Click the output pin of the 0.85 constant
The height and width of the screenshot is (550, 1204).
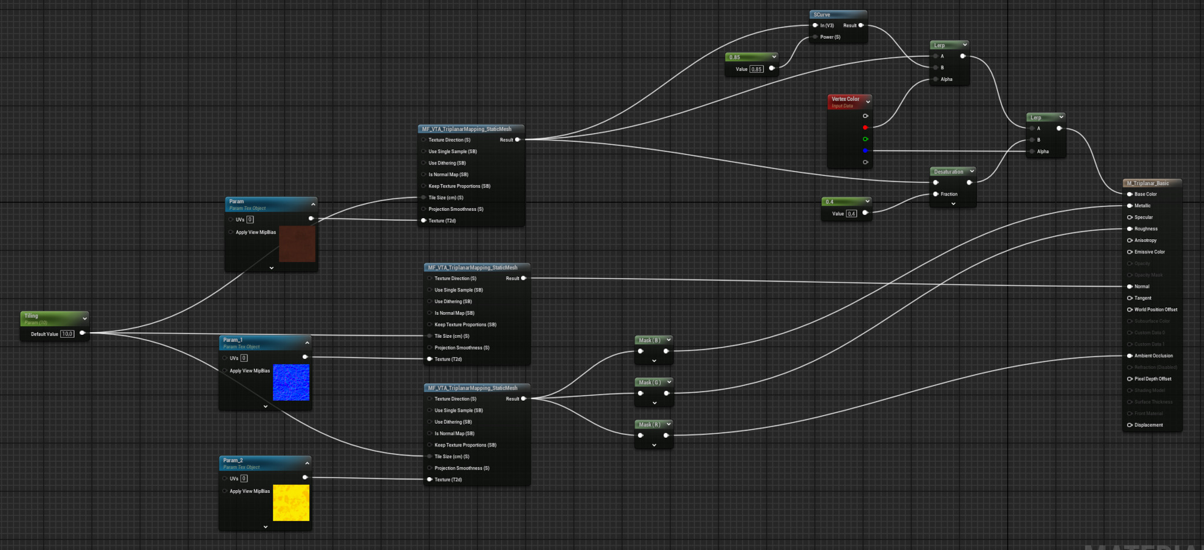772,68
